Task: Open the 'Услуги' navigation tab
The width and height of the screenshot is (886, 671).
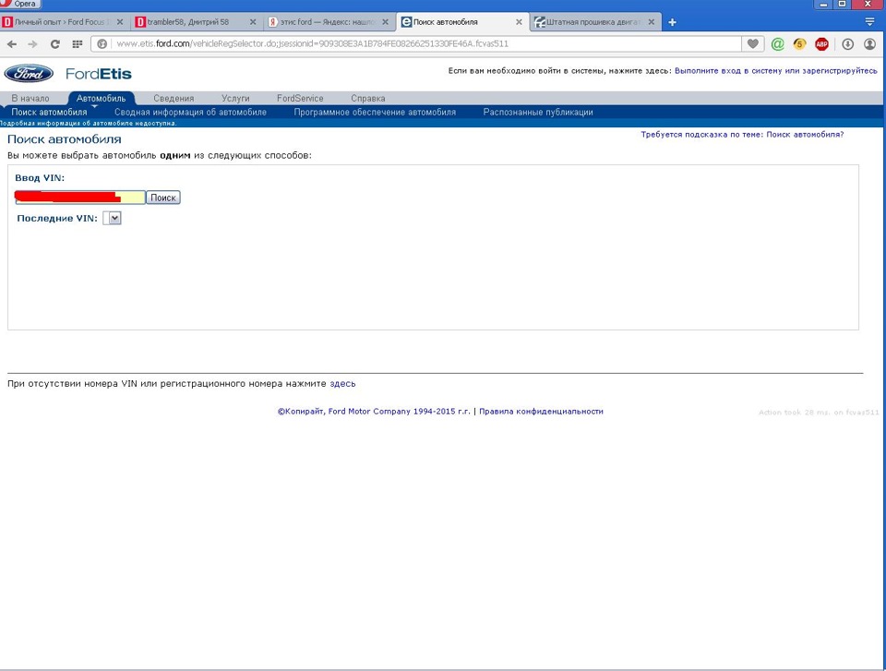Action: point(235,99)
